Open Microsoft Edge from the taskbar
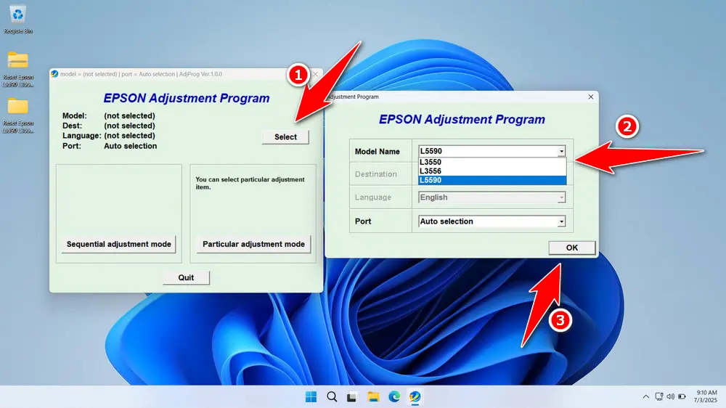Screen dimensions: 726x408 pos(394,397)
